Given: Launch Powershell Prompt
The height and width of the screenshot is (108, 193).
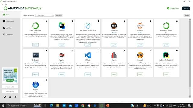Looking at the screenshot, I should pos(166,45).
